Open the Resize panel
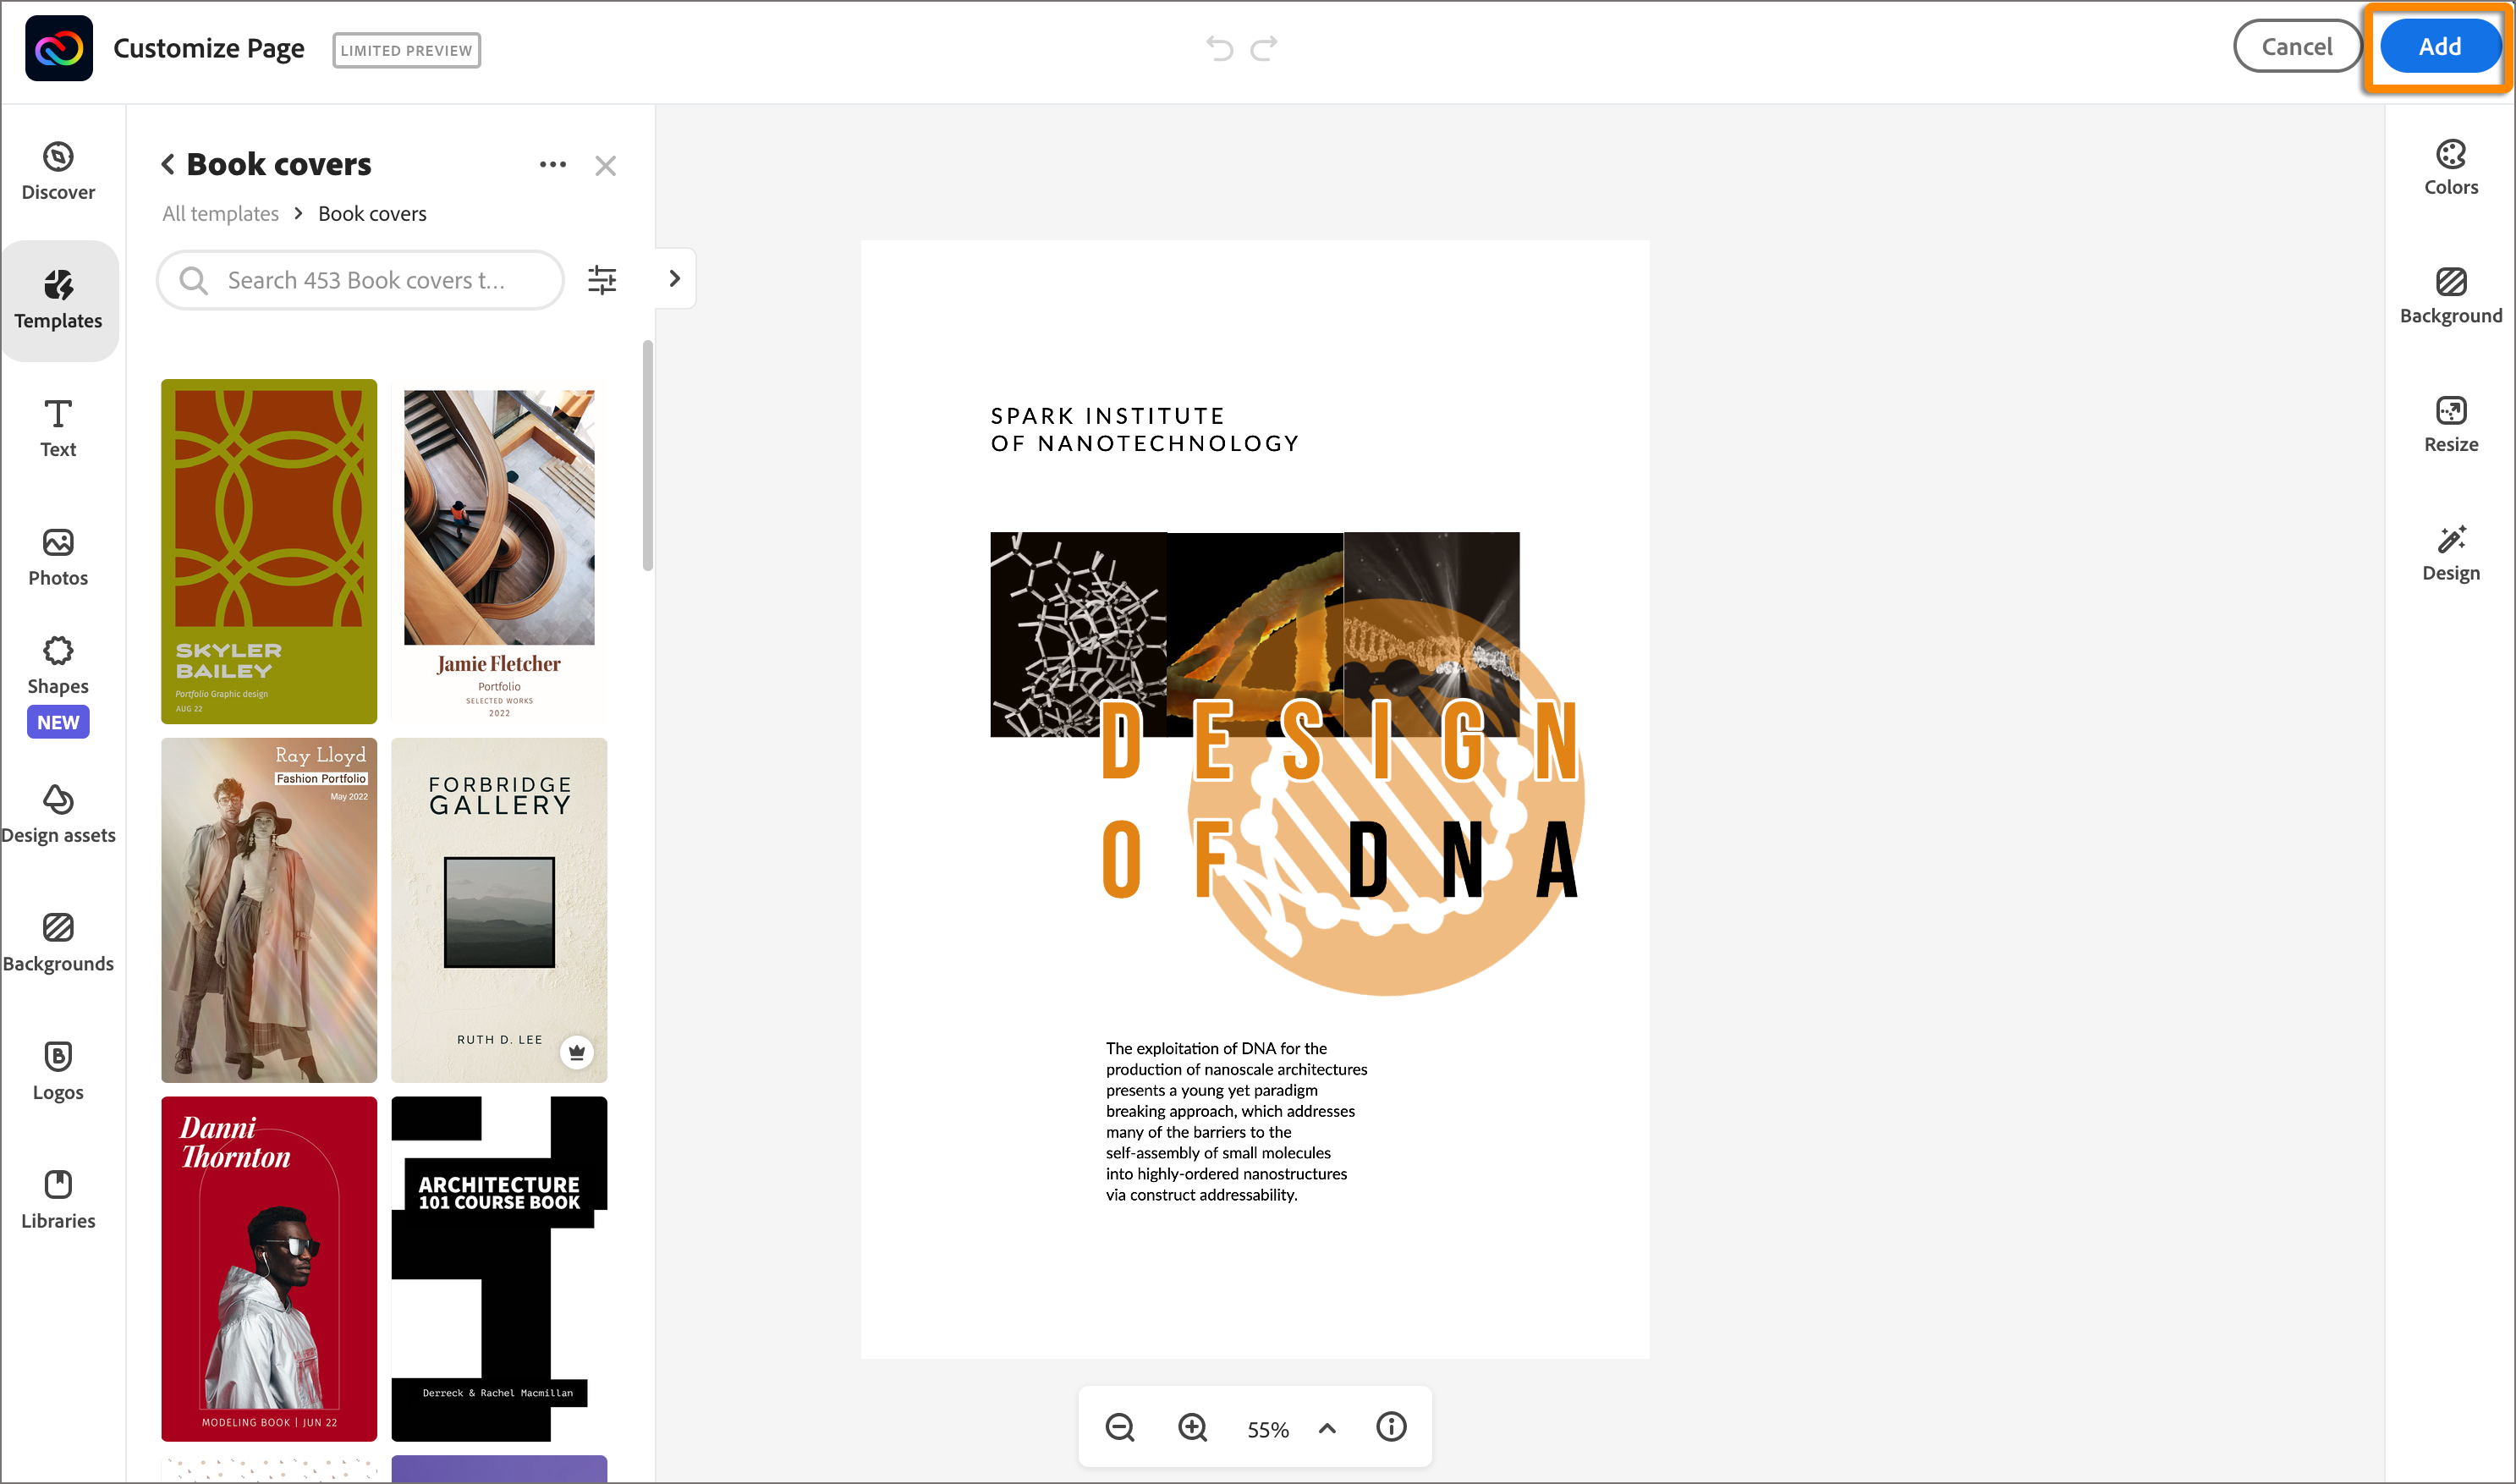 pyautogui.click(x=2451, y=423)
